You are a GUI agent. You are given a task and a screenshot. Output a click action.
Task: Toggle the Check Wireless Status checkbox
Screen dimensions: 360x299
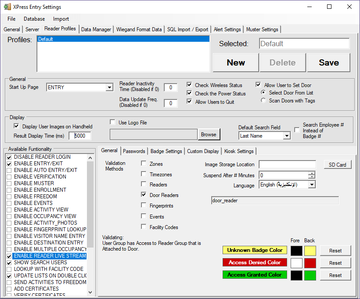[x=189, y=85]
